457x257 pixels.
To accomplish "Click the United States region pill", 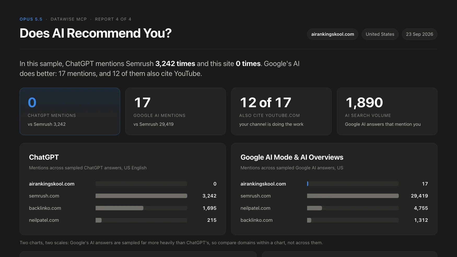I will coord(380,34).
